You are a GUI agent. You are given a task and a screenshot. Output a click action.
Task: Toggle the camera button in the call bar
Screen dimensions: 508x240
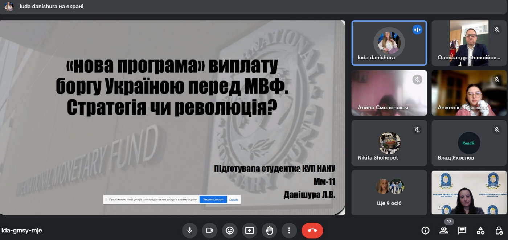(209, 230)
